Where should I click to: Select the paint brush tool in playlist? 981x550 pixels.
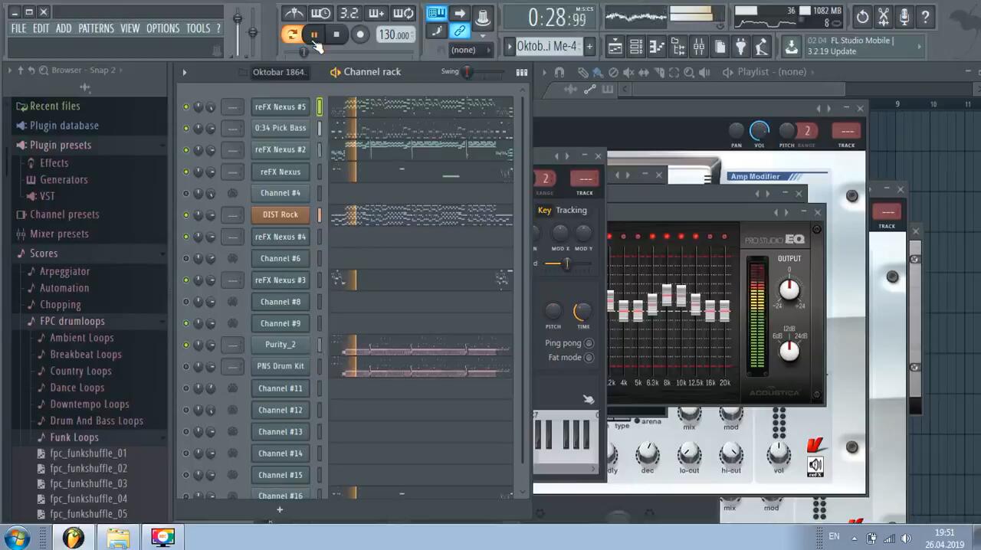pyautogui.click(x=598, y=73)
